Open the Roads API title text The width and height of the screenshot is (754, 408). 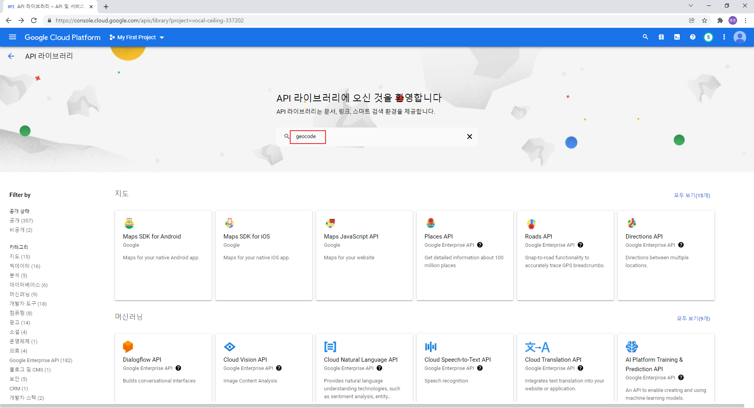[x=538, y=237]
